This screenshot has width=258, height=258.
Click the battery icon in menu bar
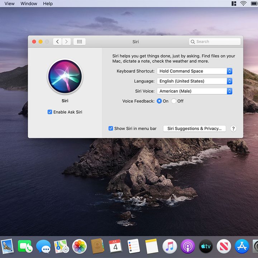254,4
